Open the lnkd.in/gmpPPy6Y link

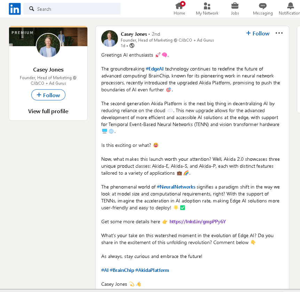[197, 222]
